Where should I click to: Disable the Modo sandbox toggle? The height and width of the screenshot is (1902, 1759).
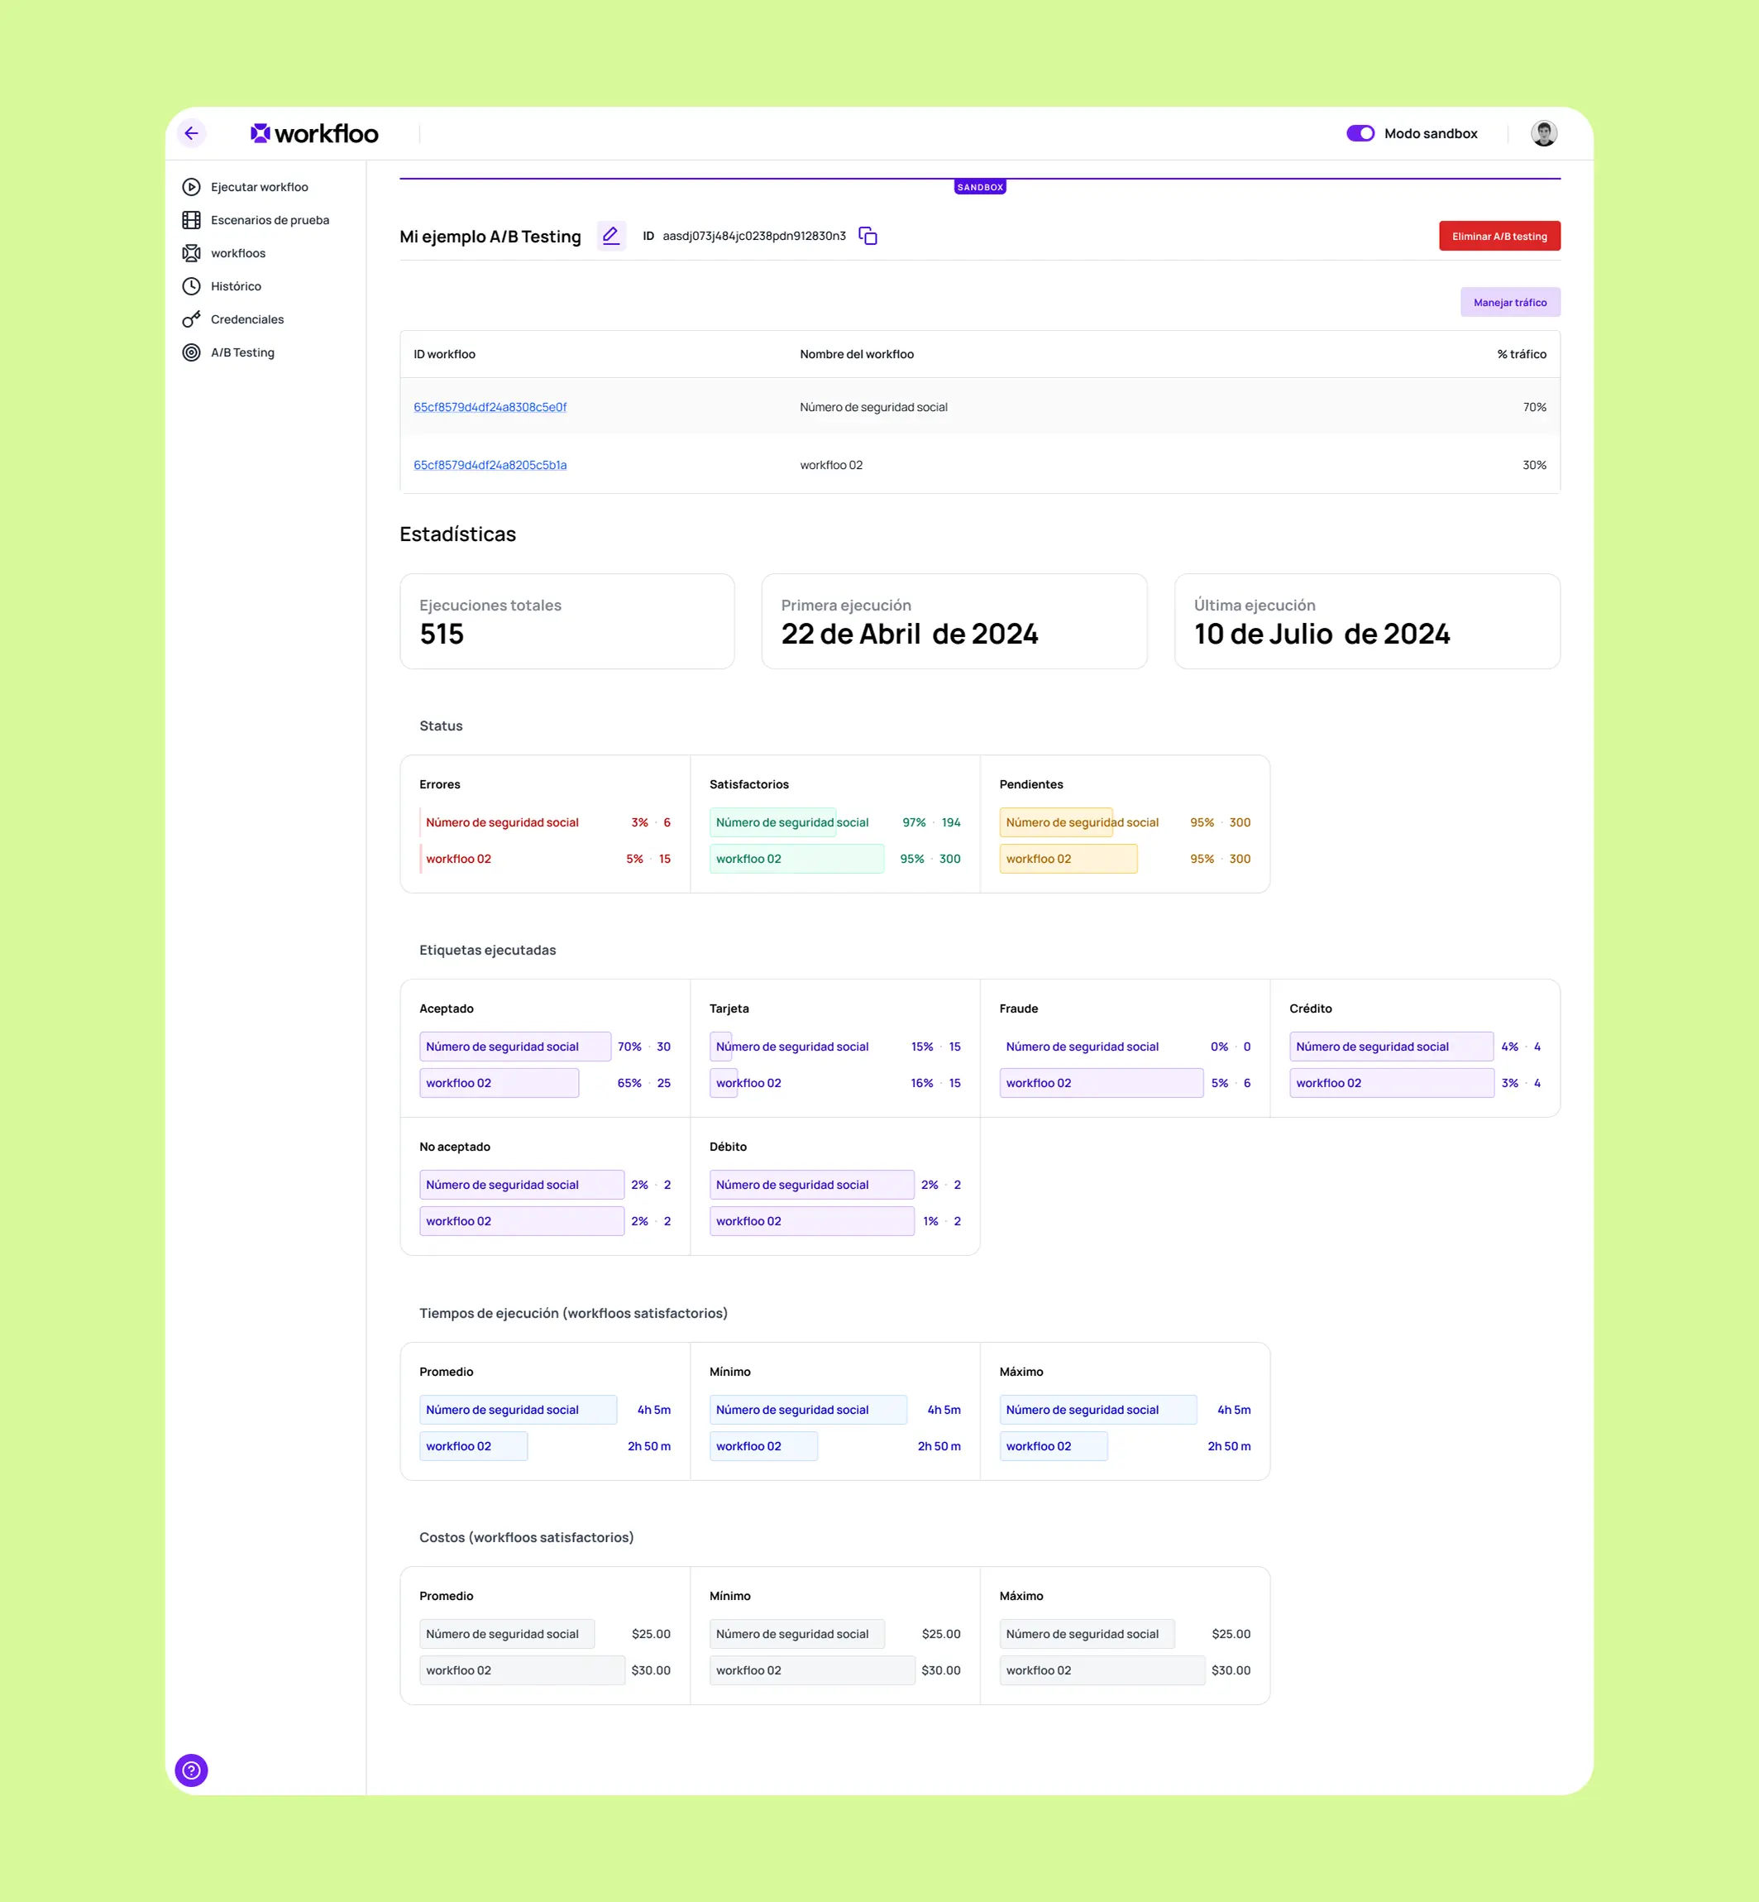point(1360,133)
